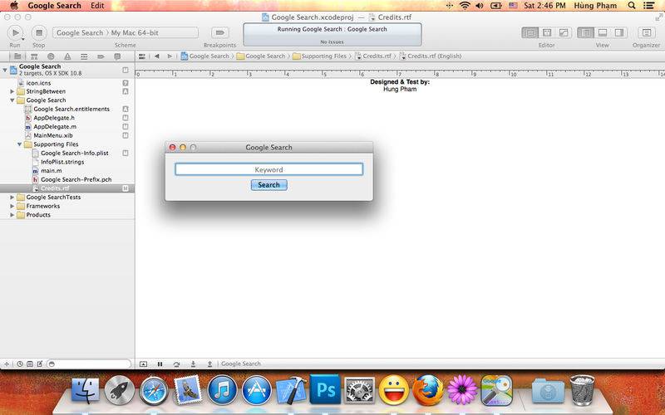The image size is (665, 415).
Task: Collapse the Google Search folder group
Action: pyautogui.click(x=12, y=100)
